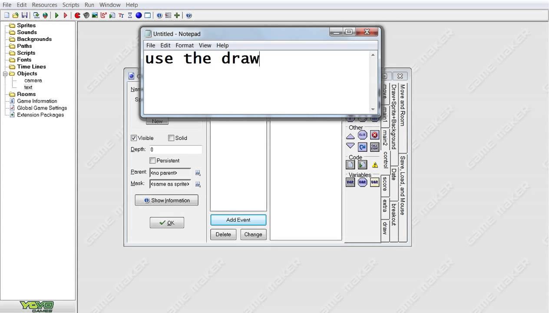Select the Draw Variable yellow VAR action

[x=374, y=182]
